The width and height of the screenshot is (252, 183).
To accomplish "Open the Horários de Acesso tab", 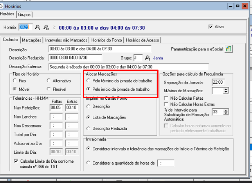I will pyautogui.click(x=143, y=40).
